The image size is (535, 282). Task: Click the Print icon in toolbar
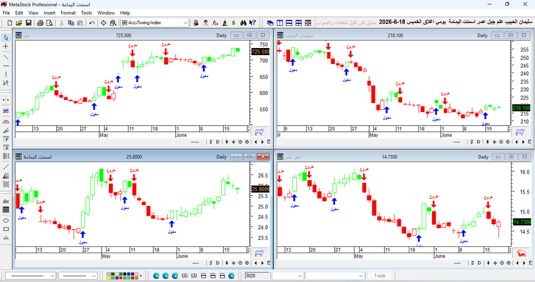tap(40, 23)
